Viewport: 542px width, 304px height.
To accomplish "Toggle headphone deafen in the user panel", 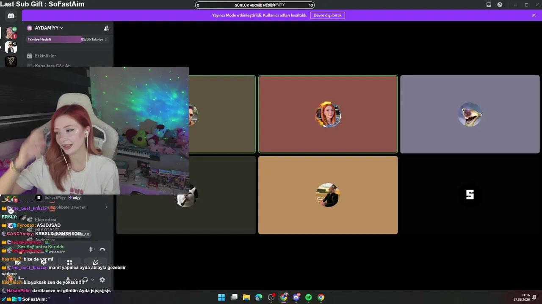I will pos(85,280).
